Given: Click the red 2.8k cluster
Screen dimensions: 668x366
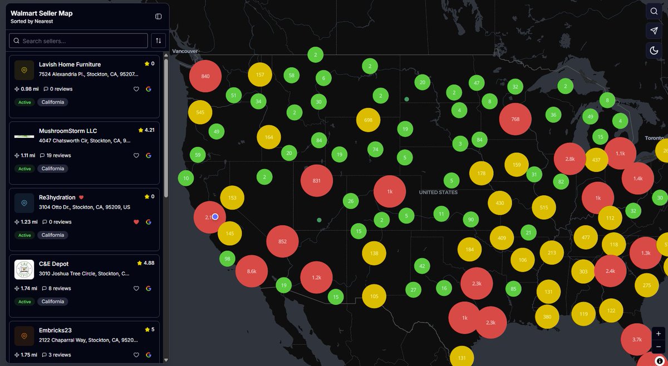Looking at the screenshot, I should [x=570, y=159].
